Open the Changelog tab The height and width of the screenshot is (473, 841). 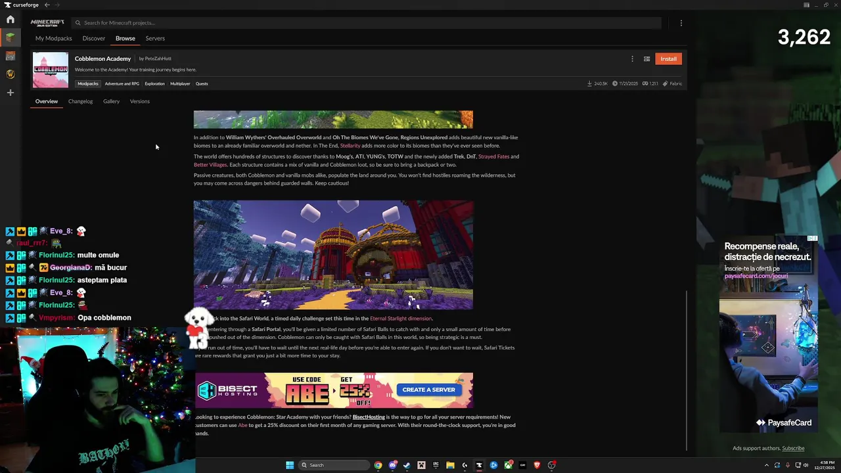pos(80,101)
